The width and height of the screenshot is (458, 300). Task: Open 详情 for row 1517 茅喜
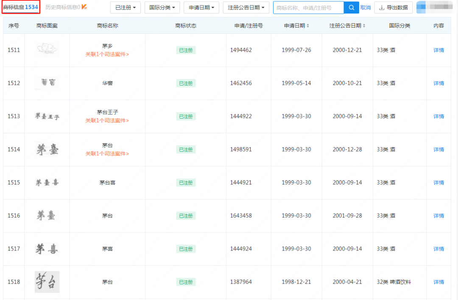438,249
